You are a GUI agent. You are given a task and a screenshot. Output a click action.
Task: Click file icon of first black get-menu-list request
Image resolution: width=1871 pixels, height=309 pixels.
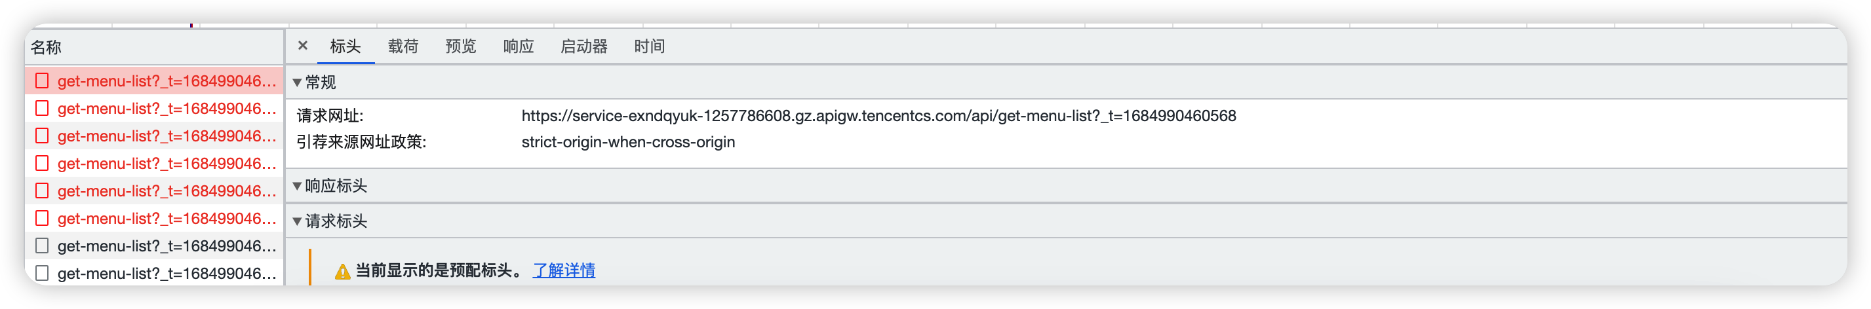[x=42, y=246]
